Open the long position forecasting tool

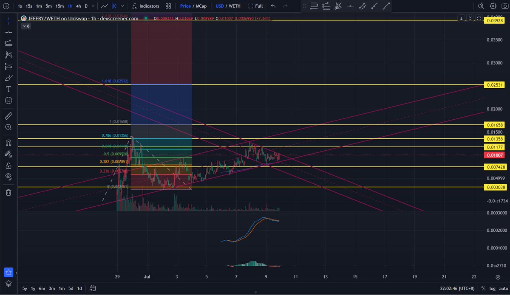8,67
